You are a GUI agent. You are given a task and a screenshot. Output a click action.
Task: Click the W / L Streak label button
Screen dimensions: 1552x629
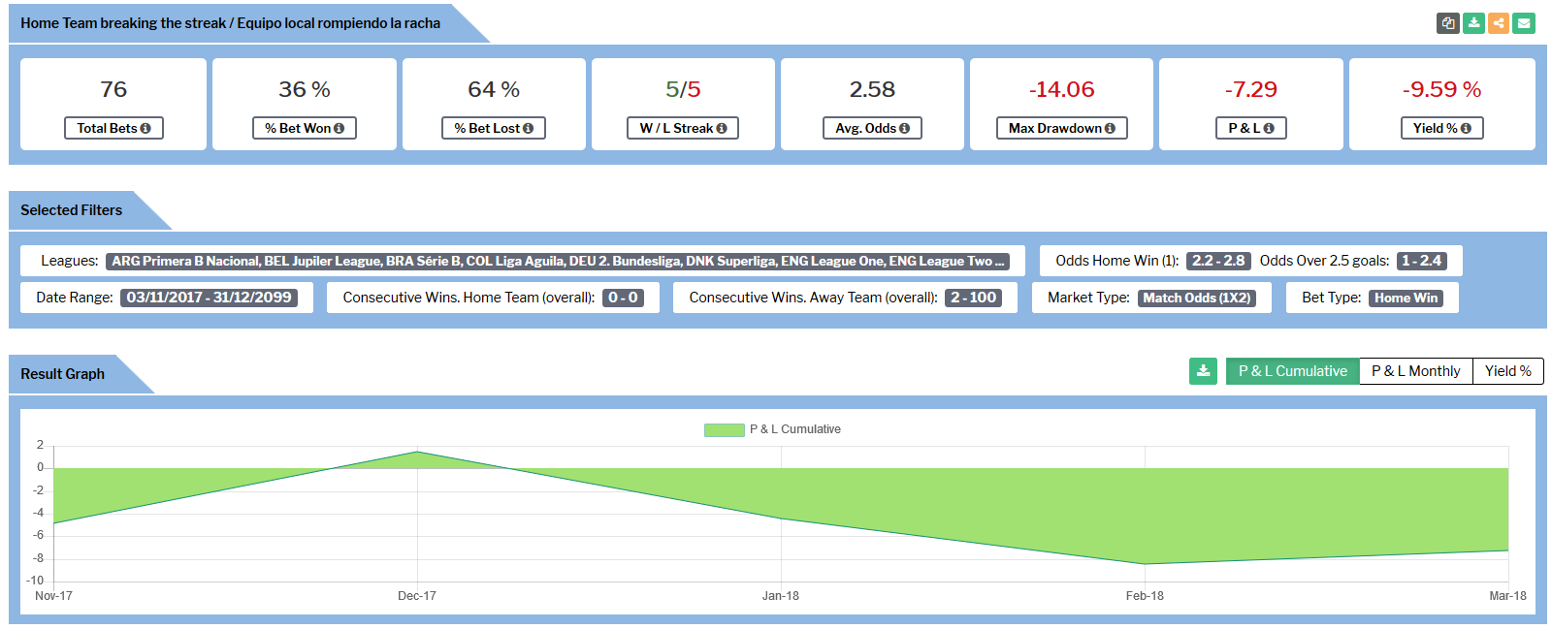tap(683, 128)
